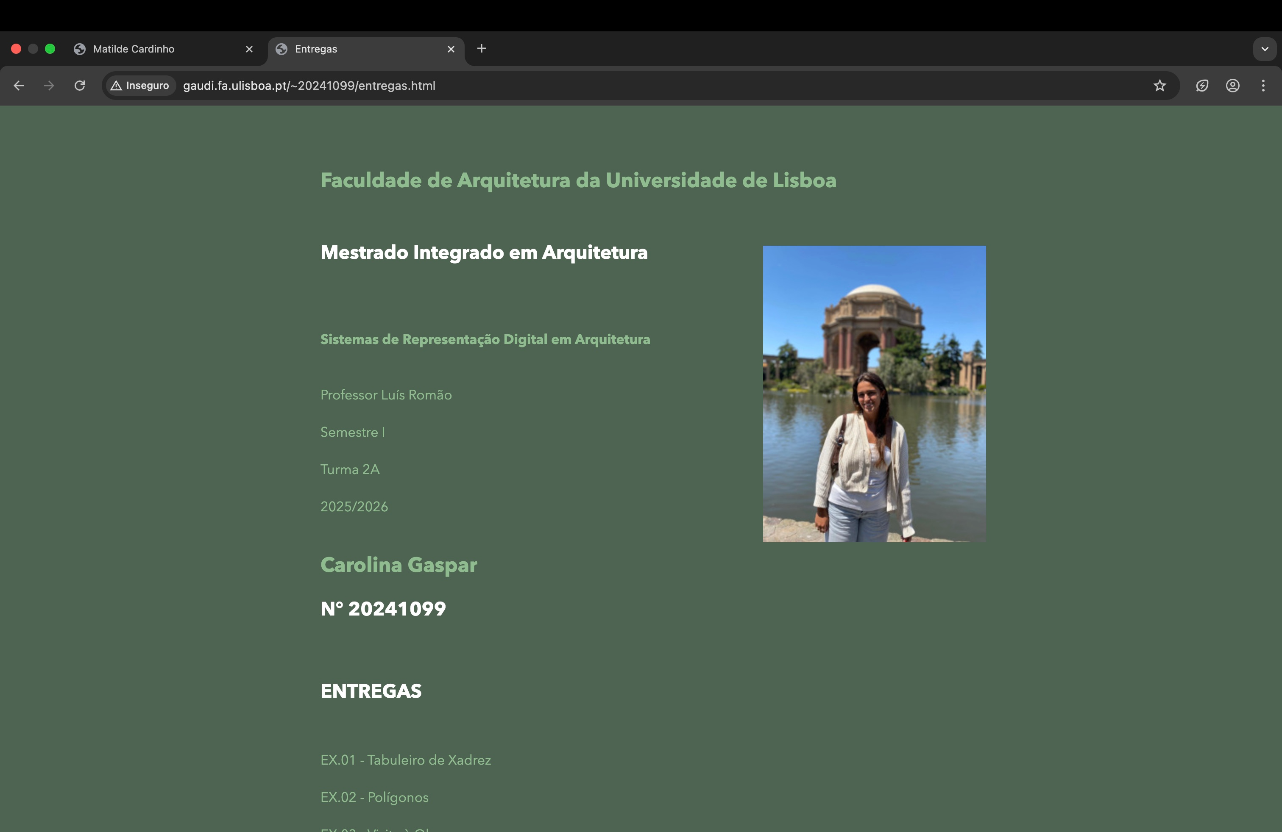Close the Matilde Cardinho tab

[249, 49]
